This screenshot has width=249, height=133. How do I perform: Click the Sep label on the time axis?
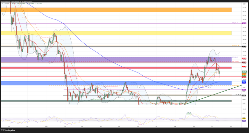194,126
